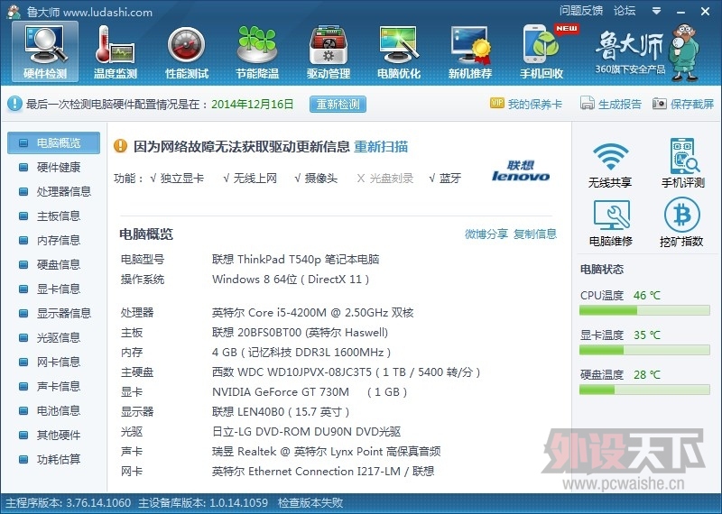Click the 西数 WDC WD10JPVX hard disk text
Image resolution: width=722 pixels, height=514 pixels.
click(346, 372)
